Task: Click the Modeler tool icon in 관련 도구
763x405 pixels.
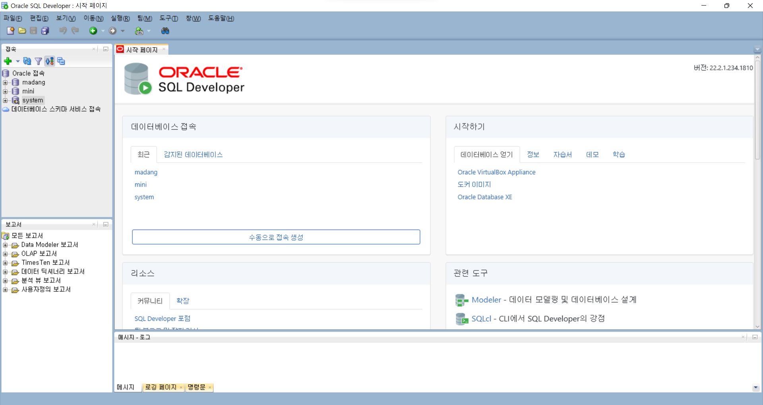Action: tap(461, 300)
